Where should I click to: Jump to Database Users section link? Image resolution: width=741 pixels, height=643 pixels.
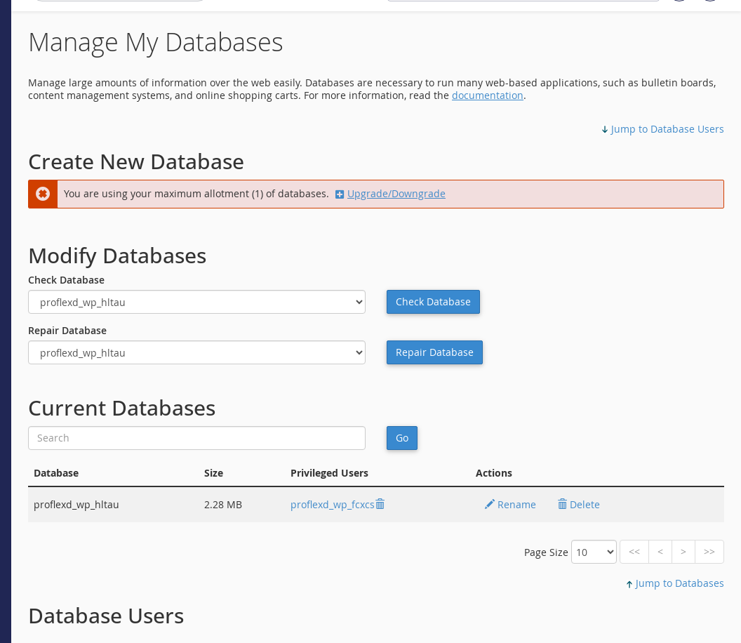tap(662, 129)
